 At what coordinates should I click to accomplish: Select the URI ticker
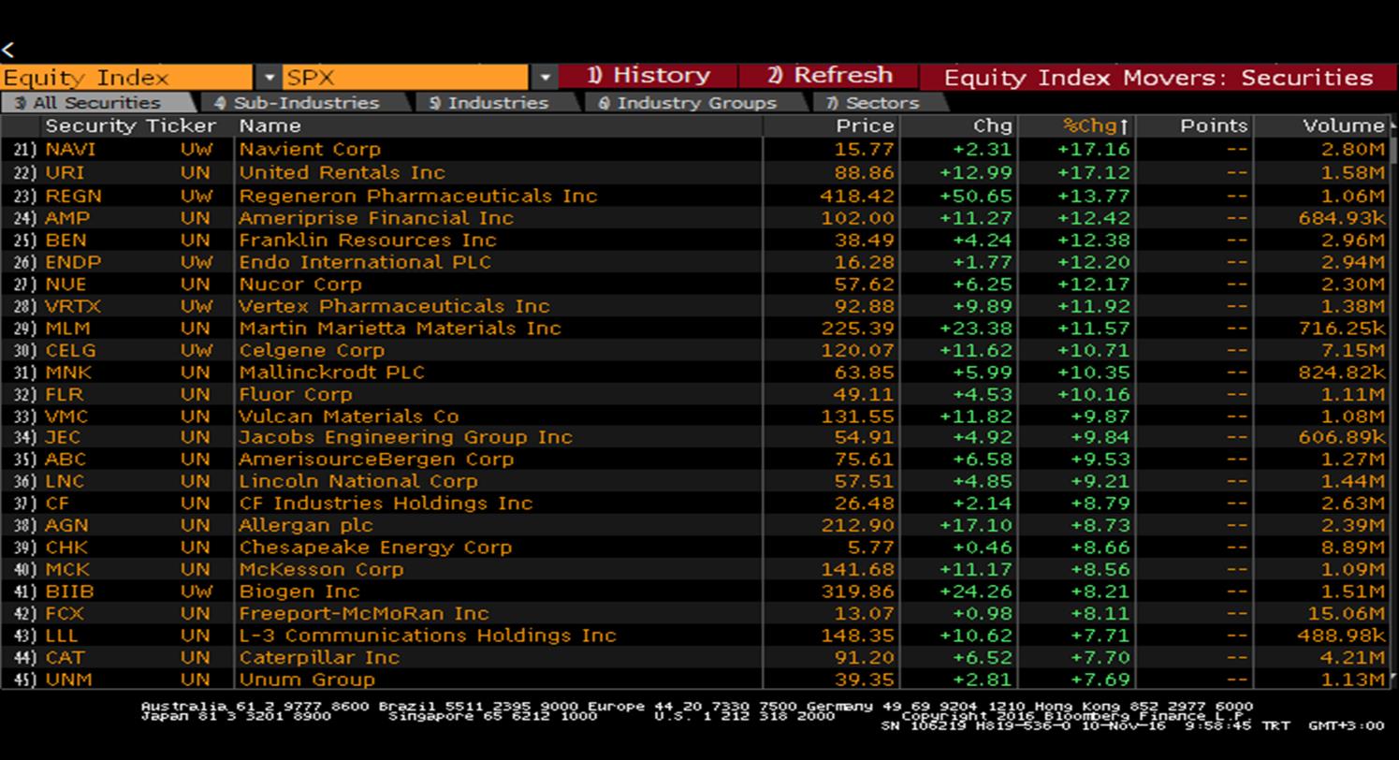coord(65,173)
